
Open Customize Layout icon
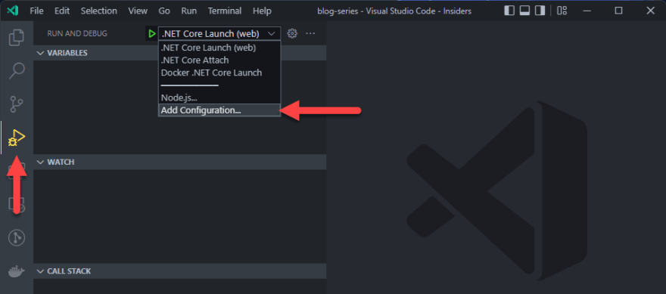[x=562, y=11]
